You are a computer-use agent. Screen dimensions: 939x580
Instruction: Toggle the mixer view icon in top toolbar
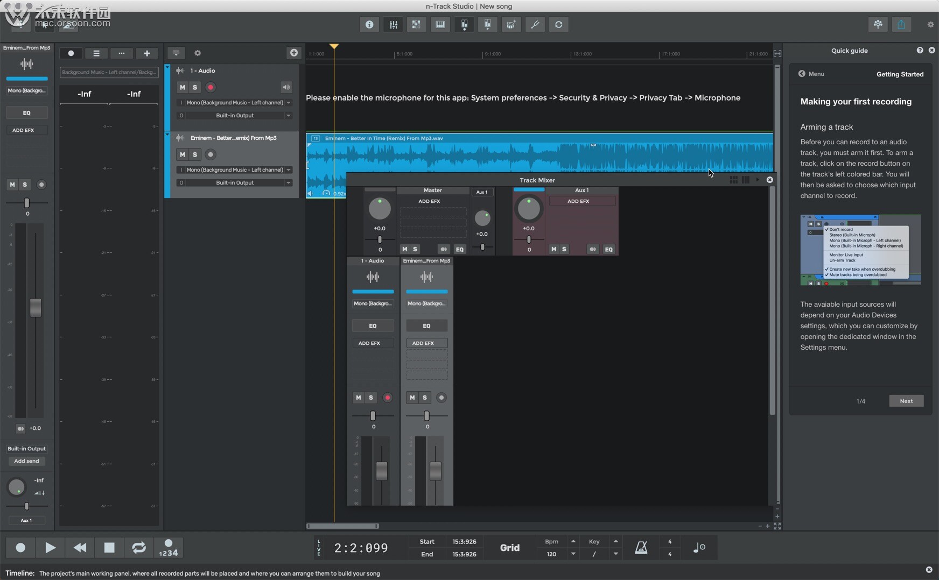(x=393, y=24)
